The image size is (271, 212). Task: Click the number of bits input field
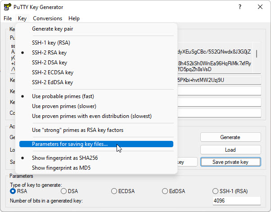coord(236,201)
